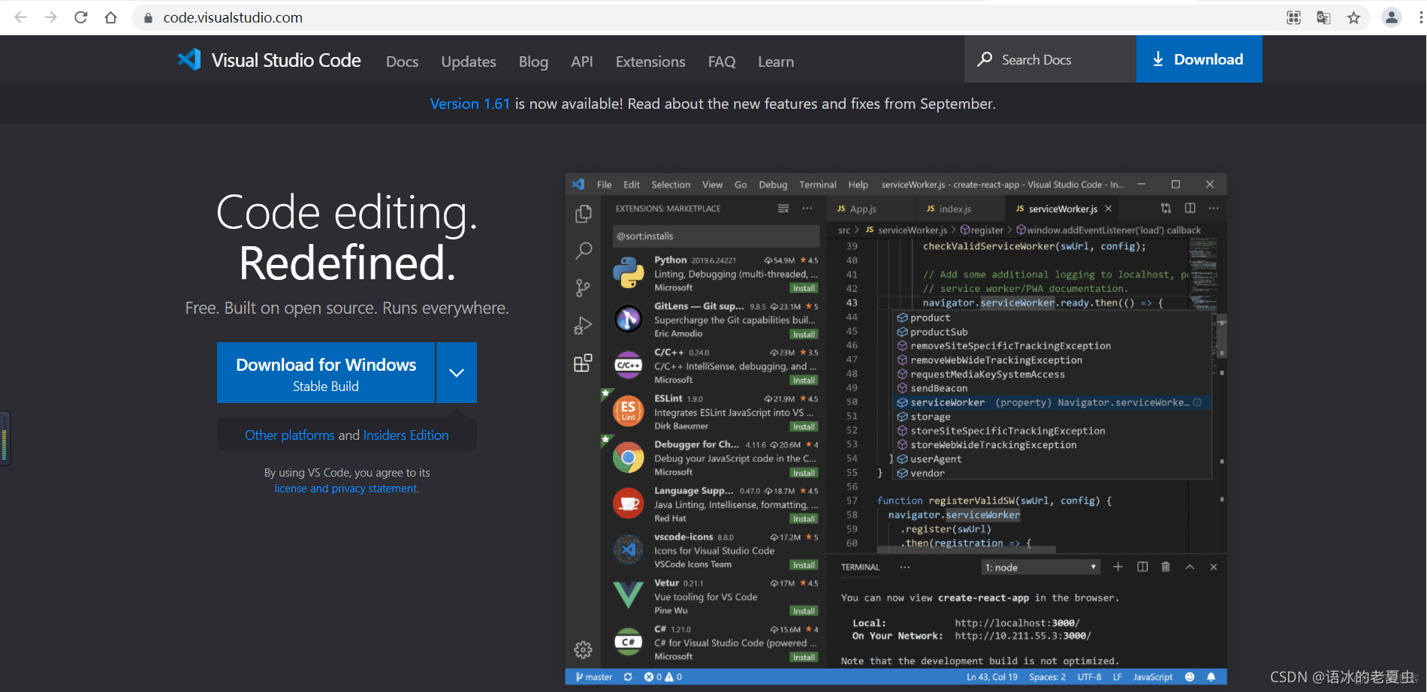Screen dimensions: 1427x692
Task: Open more actions ellipsis in Extensions sidebar
Action: 807,208
